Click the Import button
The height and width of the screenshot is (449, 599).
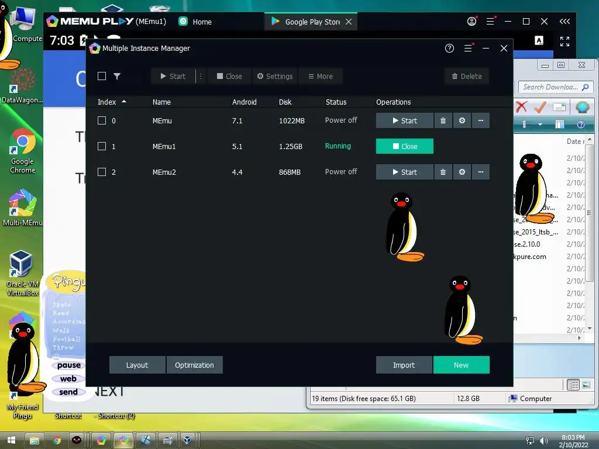[x=404, y=365]
